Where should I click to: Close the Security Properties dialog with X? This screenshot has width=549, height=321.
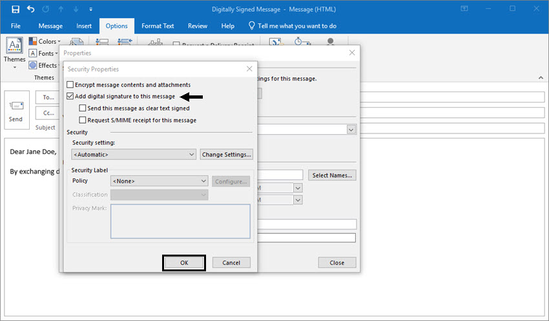pos(249,69)
